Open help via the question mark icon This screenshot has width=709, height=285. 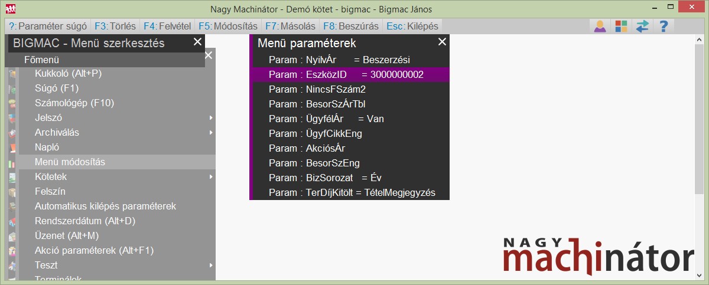point(664,26)
